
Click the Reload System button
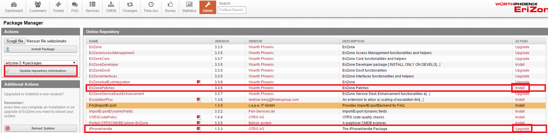41,128
